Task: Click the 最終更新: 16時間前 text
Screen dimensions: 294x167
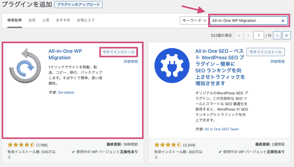Action: (x=122, y=144)
